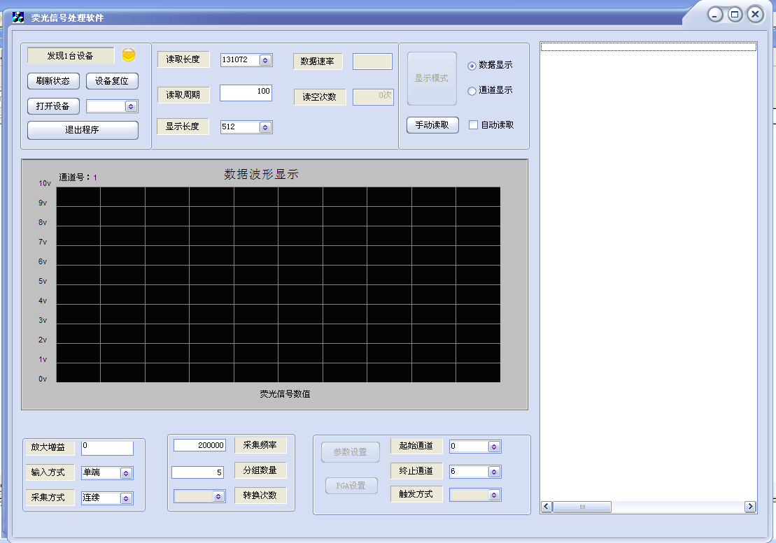This screenshot has width=776, height=543.
Task: Click scrollbar left arrow in log panel
Action: 547,507
